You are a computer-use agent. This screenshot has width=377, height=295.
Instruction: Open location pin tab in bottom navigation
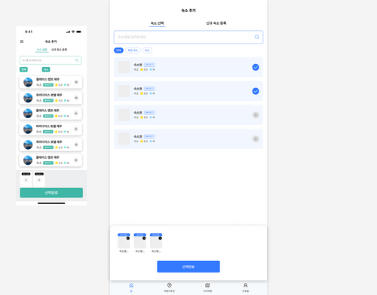170,287
